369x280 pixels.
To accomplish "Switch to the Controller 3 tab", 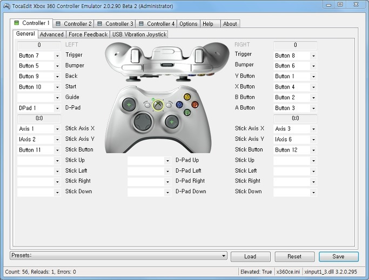I will (x=115, y=24).
